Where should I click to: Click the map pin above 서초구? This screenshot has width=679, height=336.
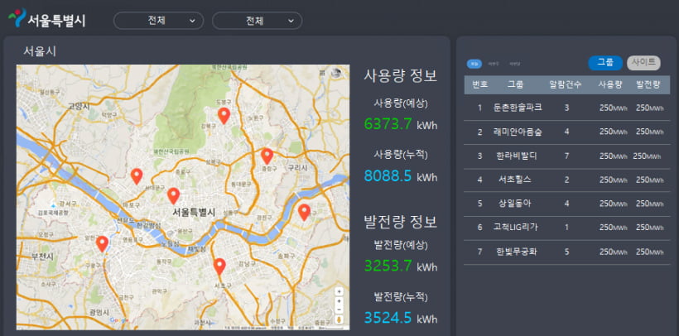pyautogui.click(x=219, y=266)
